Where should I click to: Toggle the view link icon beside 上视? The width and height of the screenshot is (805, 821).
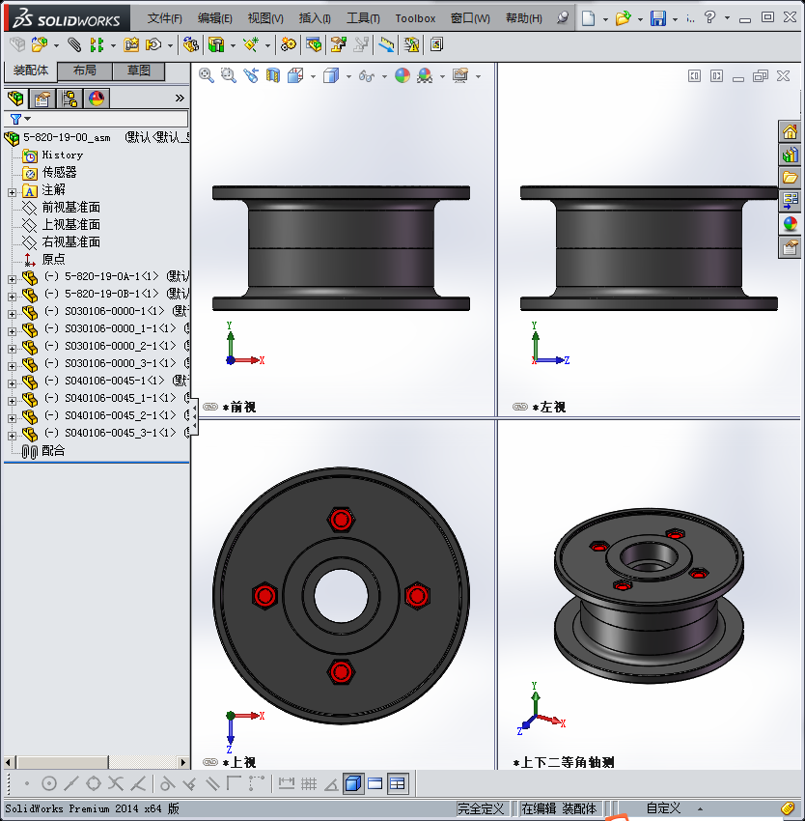coord(210,762)
